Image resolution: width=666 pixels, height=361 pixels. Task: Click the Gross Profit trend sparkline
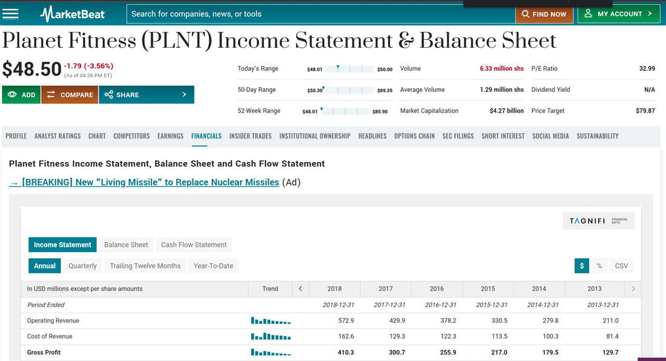[x=271, y=352]
